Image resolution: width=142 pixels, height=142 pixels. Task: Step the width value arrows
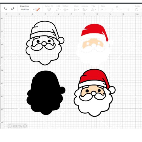(113, 9)
